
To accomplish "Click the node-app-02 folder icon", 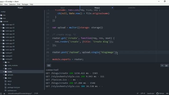I will point(3,28).
